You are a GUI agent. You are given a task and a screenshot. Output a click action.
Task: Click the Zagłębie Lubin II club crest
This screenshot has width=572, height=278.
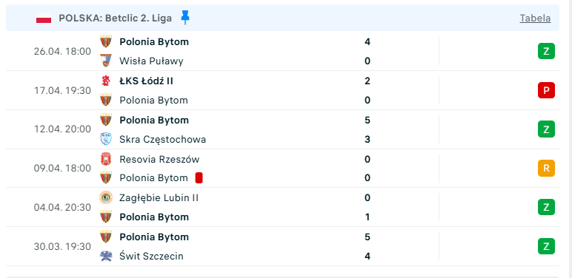point(106,197)
